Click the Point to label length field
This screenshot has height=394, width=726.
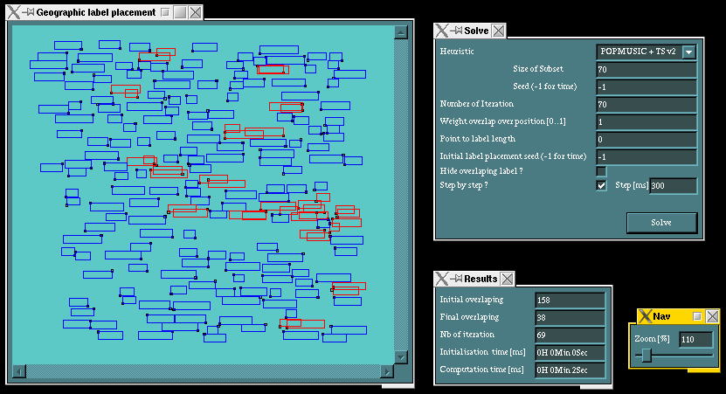(x=646, y=140)
